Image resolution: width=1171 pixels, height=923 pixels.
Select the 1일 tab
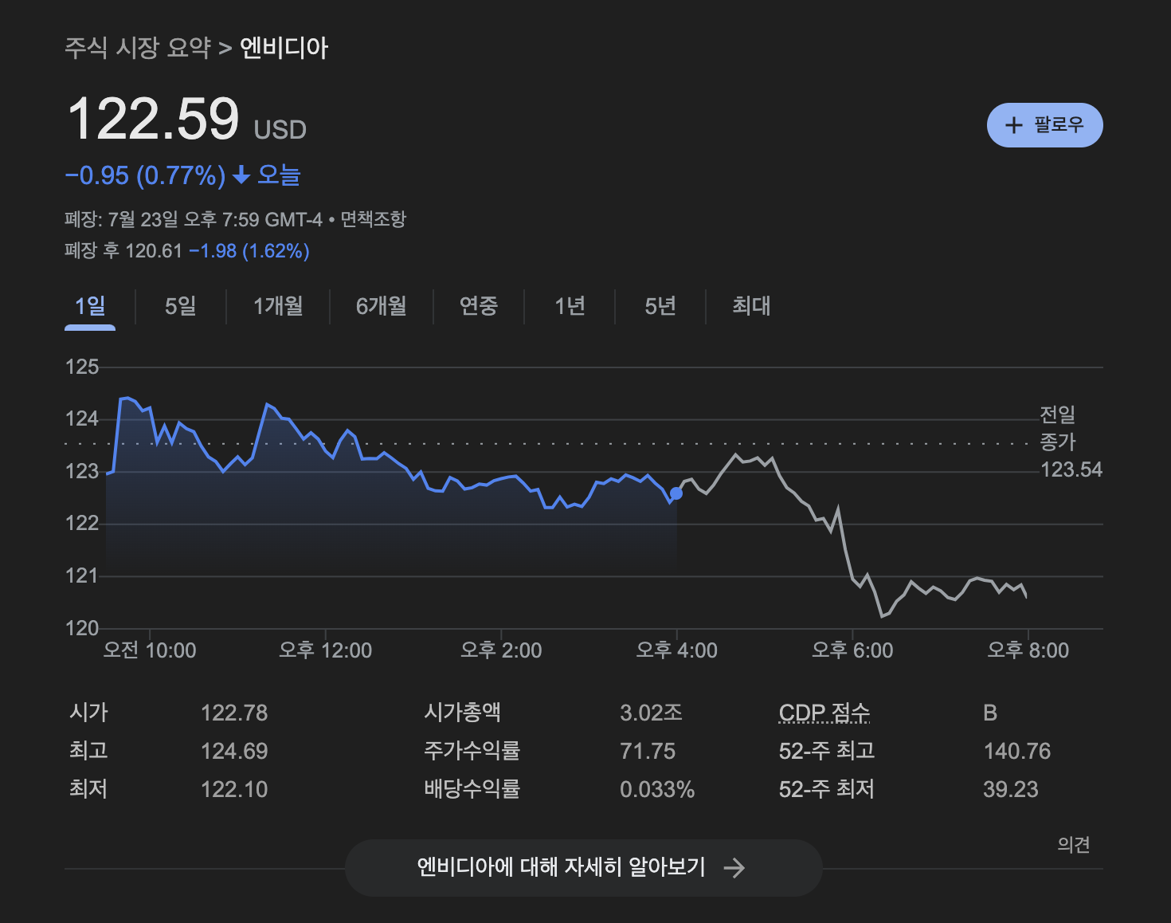pyautogui.click(x=90, y=306)
